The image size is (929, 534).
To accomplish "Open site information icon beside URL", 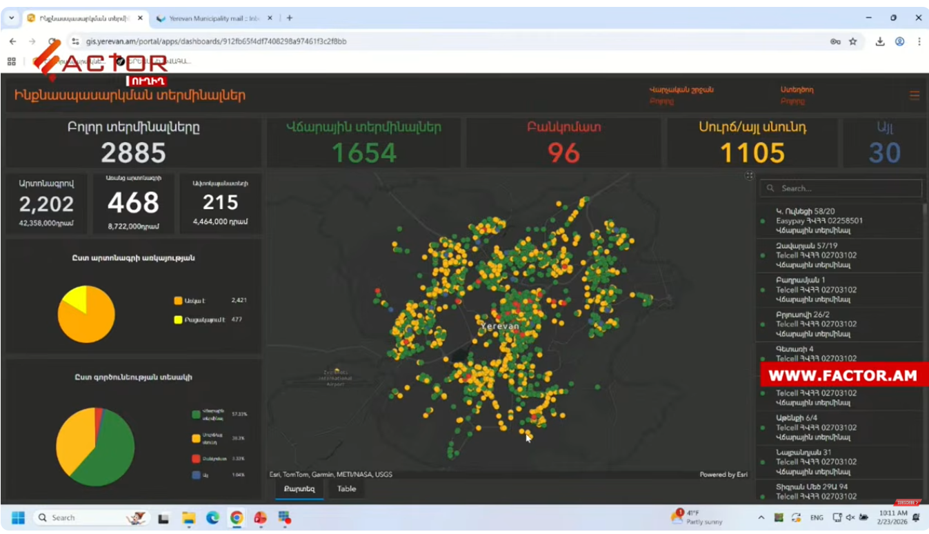I will click(76, 41).
